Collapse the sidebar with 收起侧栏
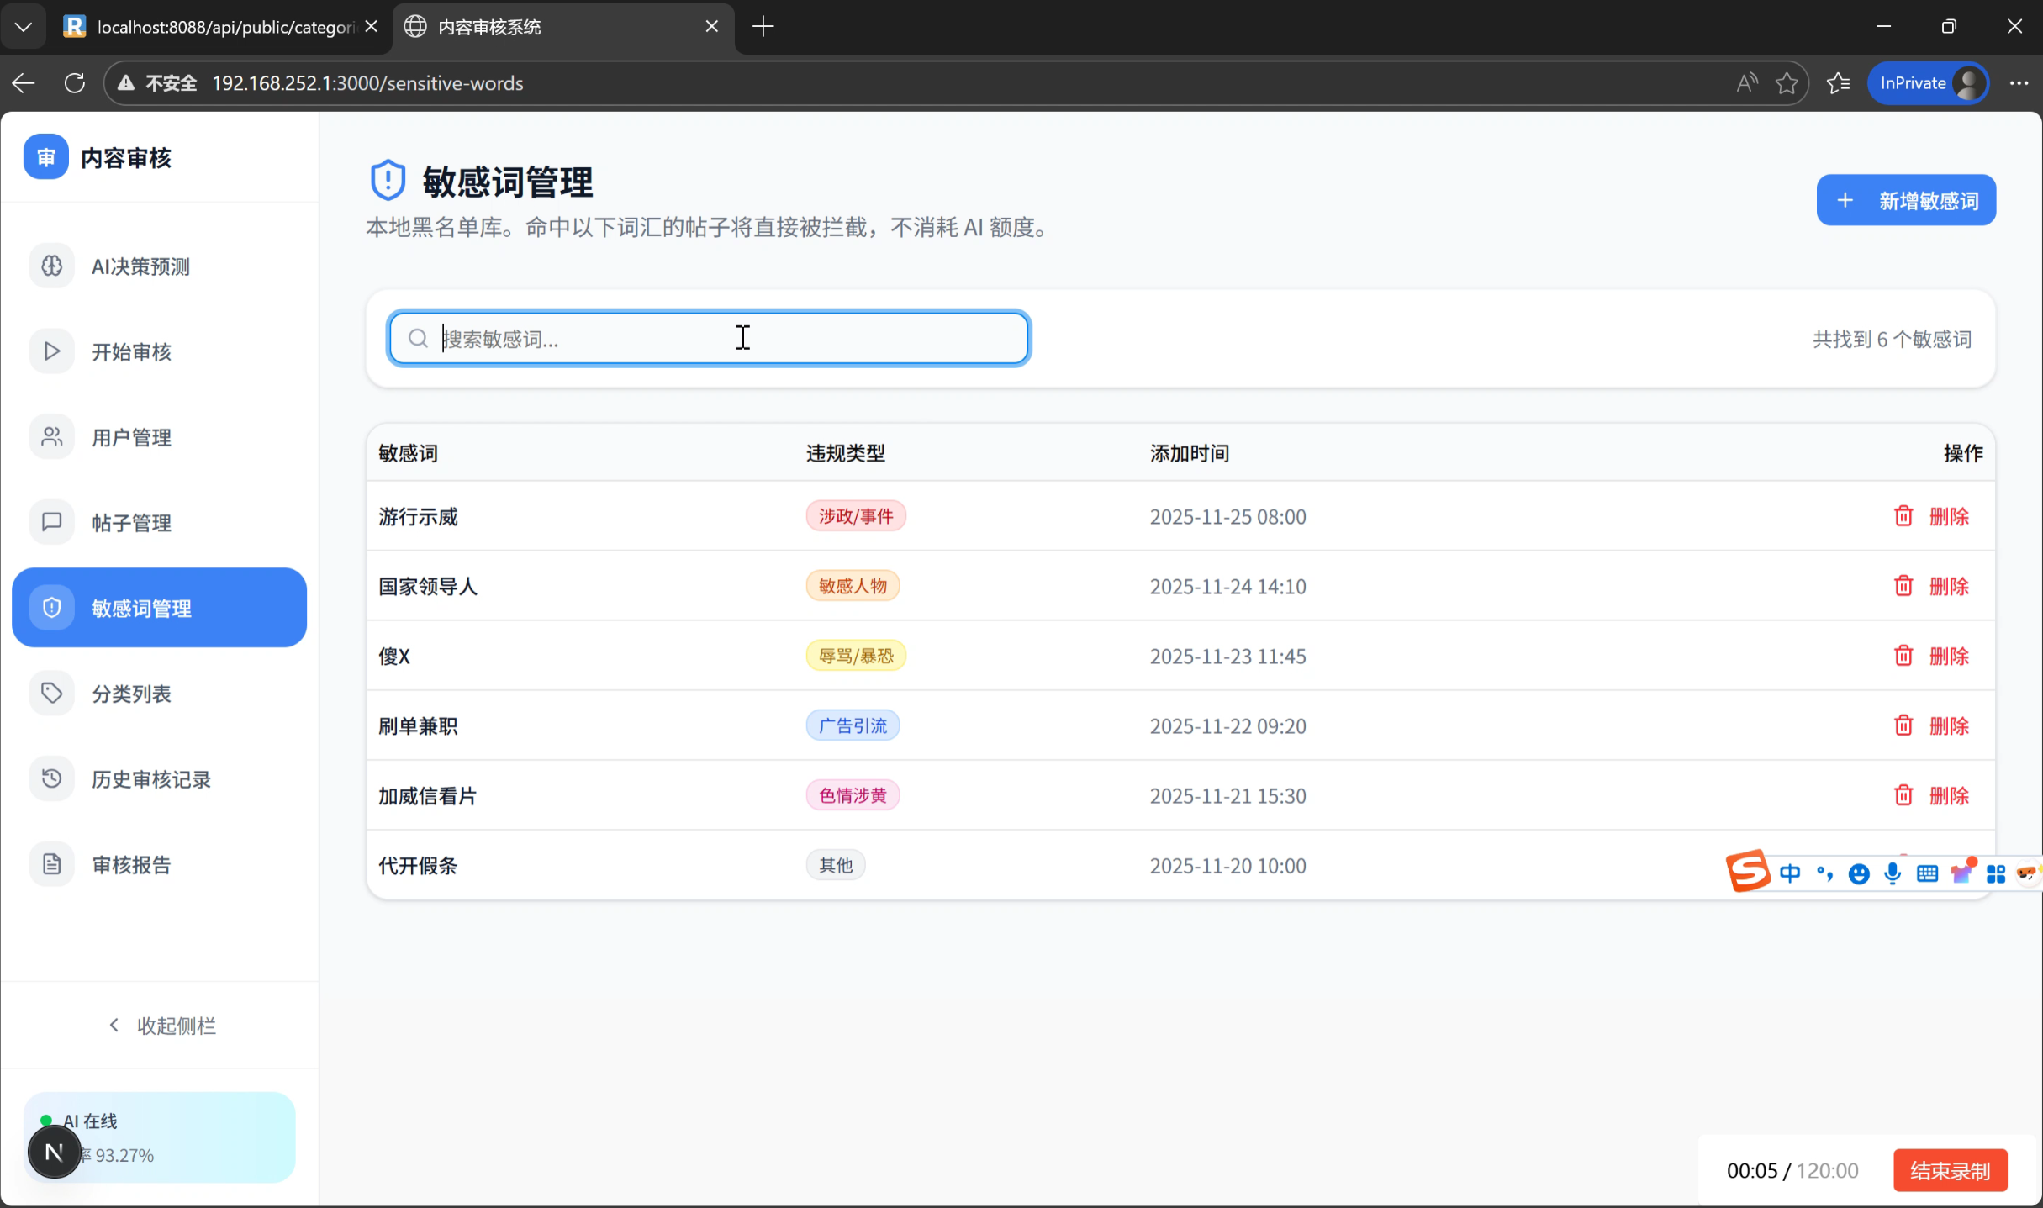 (x=162, y=1026)
